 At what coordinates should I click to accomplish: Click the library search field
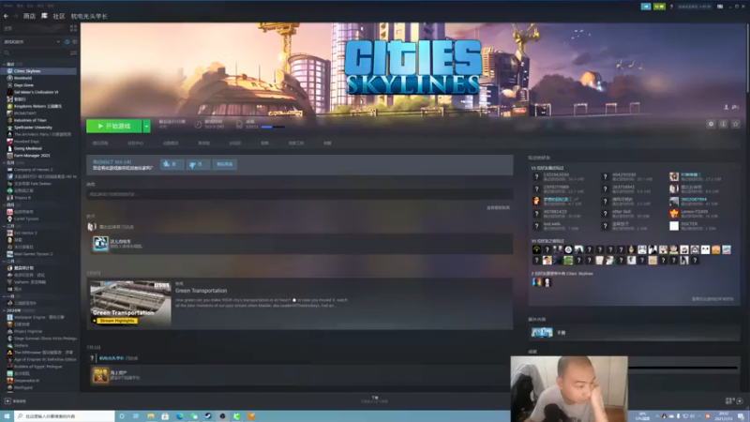[36, 53]
